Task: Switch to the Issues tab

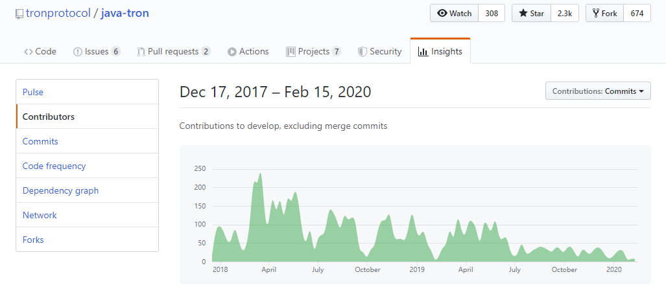Action: point(97,51)
